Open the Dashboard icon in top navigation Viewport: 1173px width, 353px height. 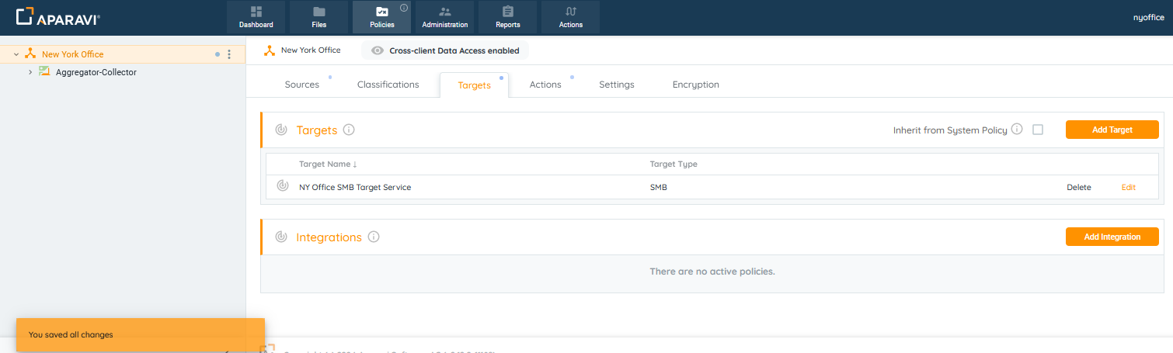pyautogui.click(x=256, y=12)
